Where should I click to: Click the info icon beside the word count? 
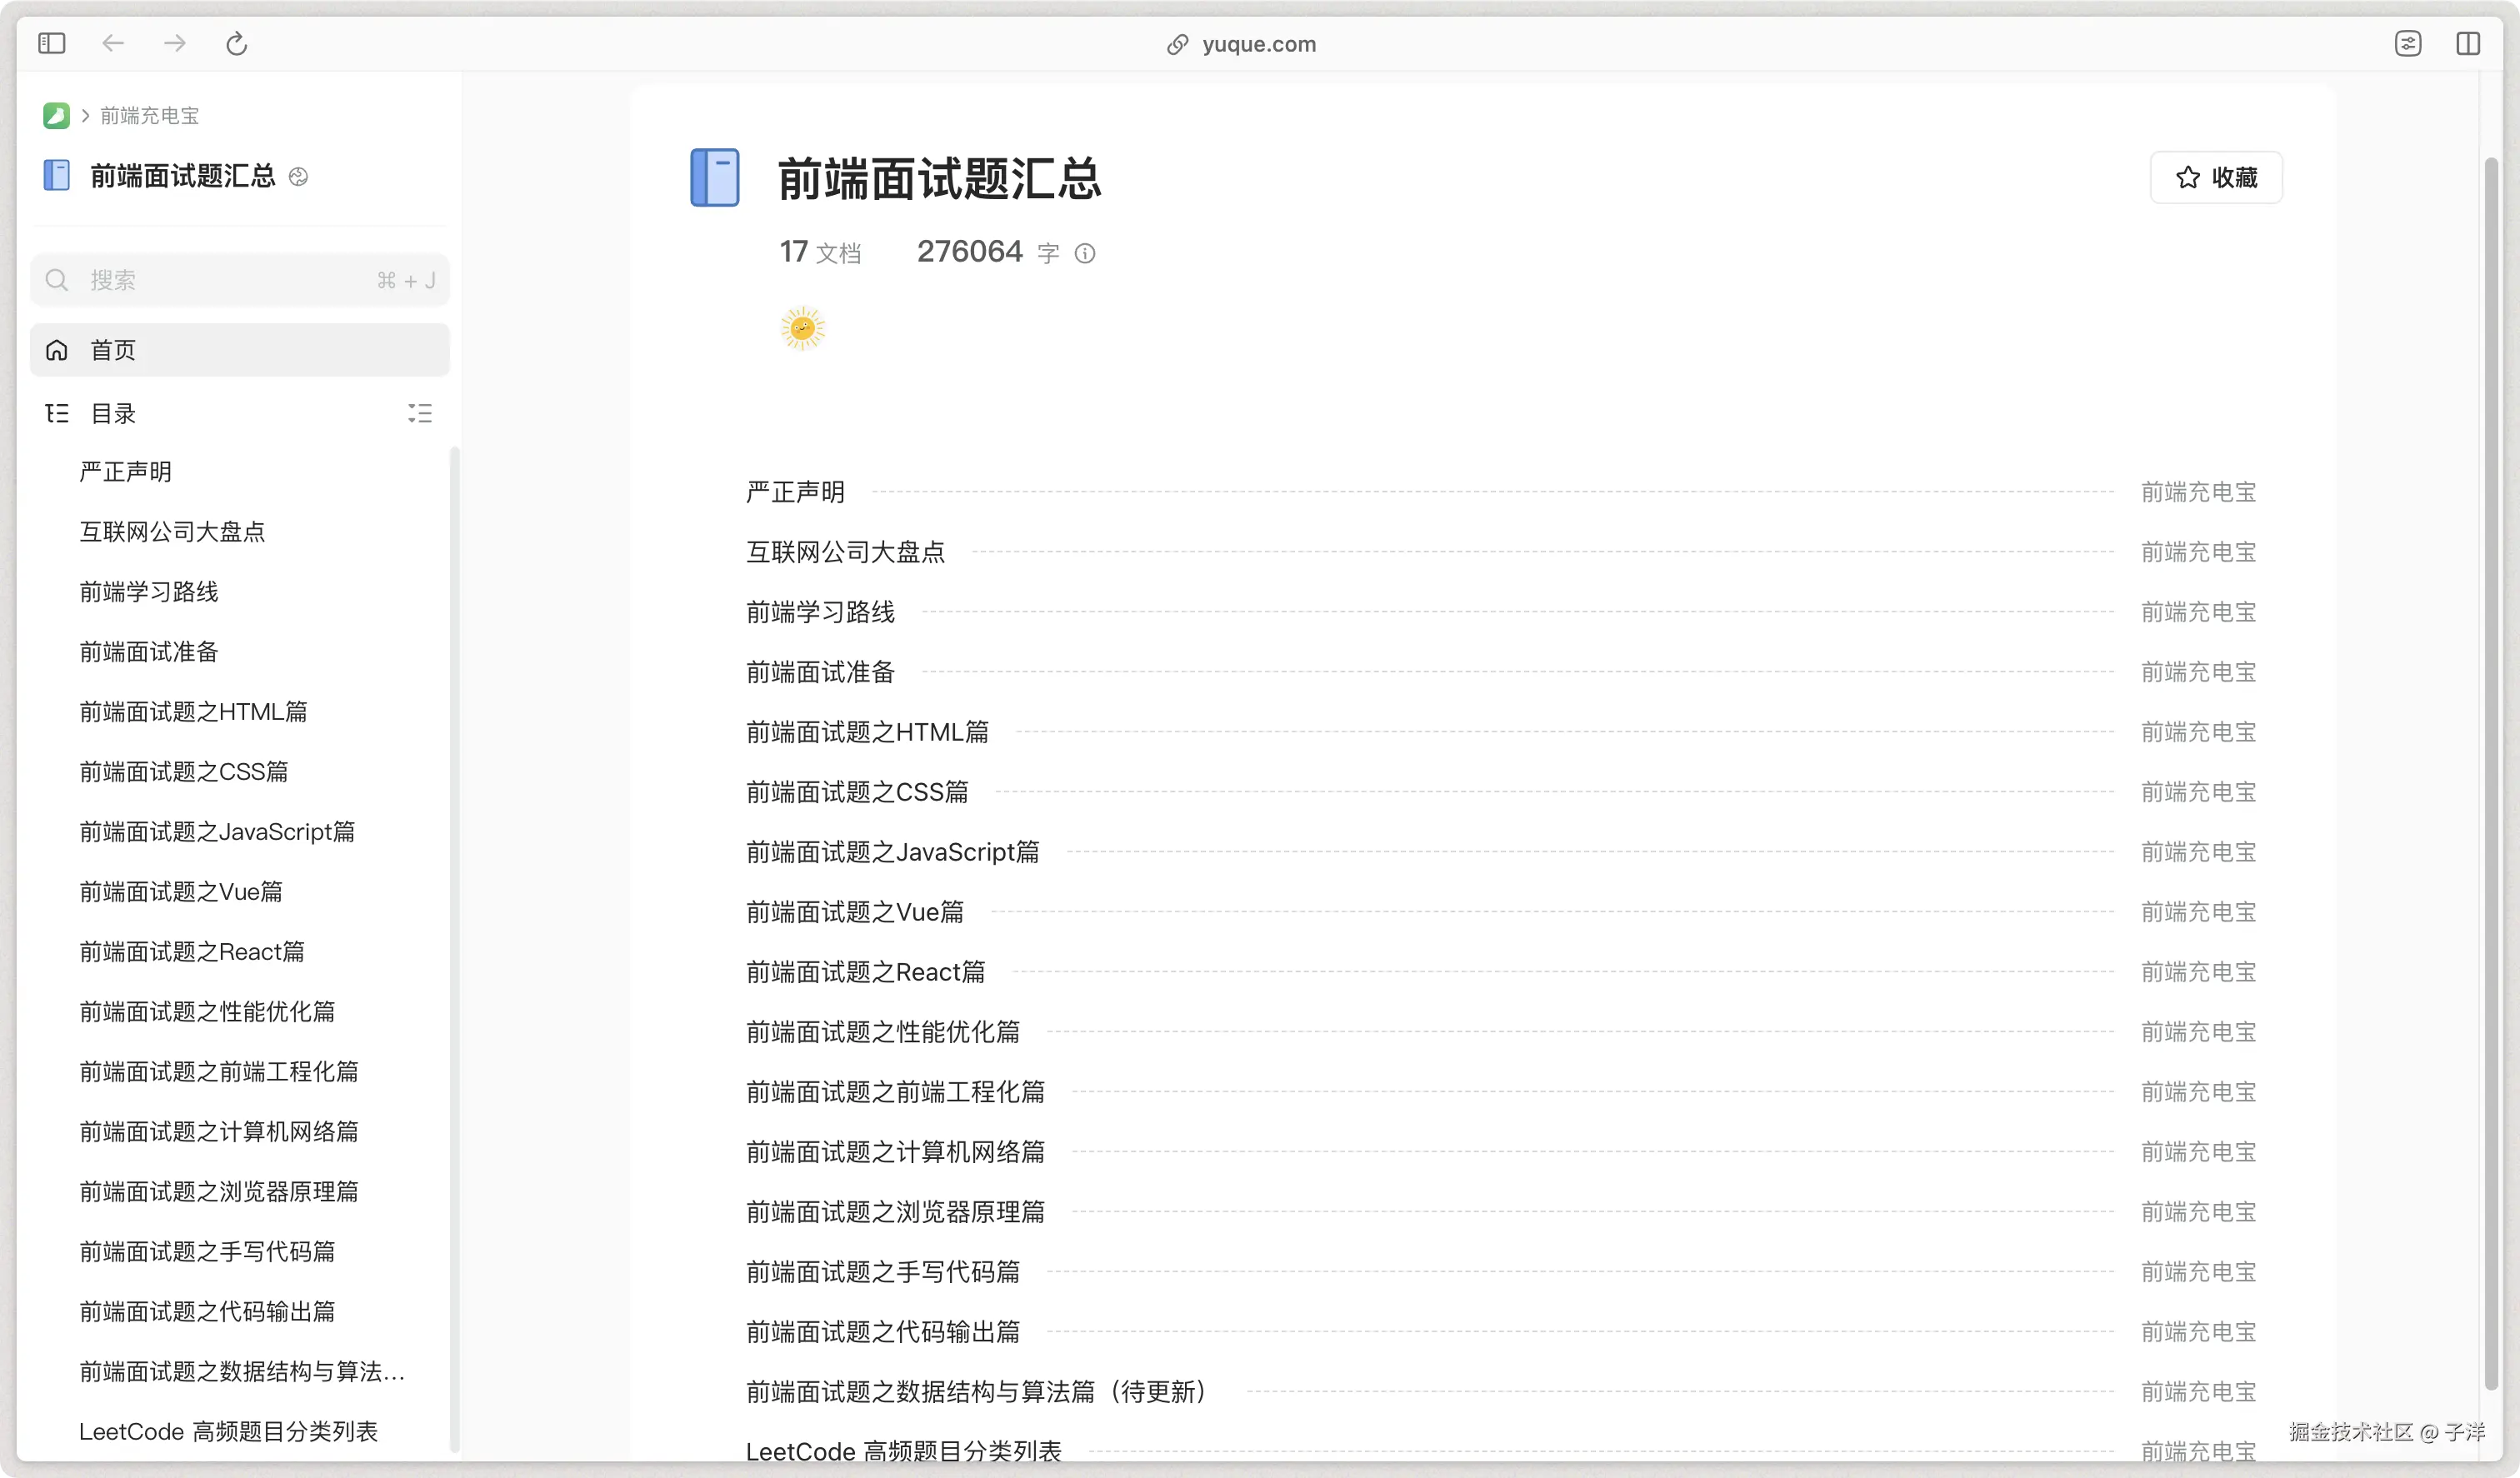pyautogui.click(x=1085, y=253)
